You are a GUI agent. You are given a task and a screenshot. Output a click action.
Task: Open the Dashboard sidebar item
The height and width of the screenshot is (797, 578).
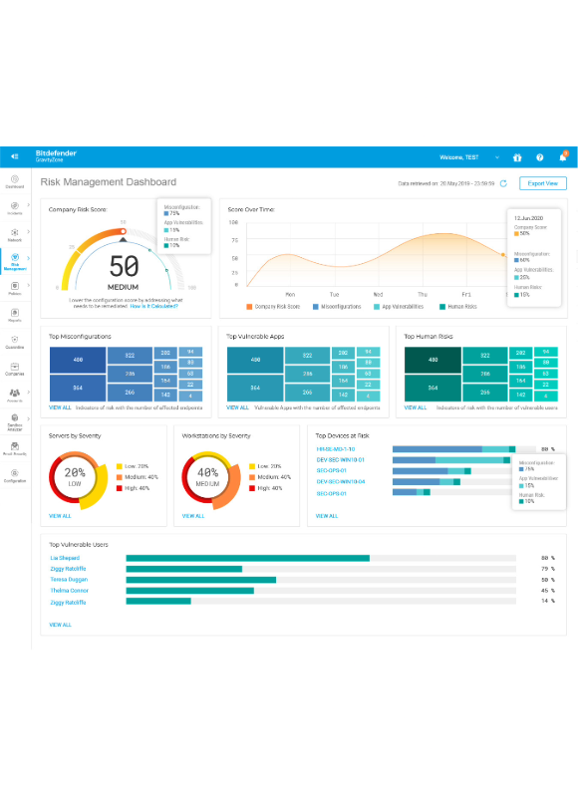point(14,181)
